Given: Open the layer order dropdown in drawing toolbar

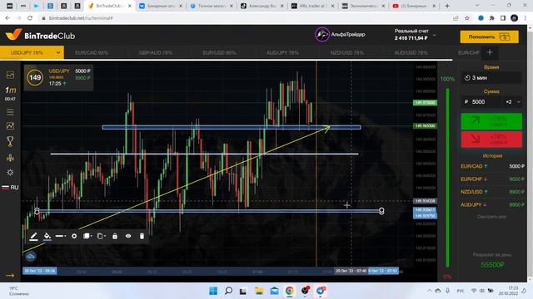Looking at the screenshot, I should click(87, 236).
